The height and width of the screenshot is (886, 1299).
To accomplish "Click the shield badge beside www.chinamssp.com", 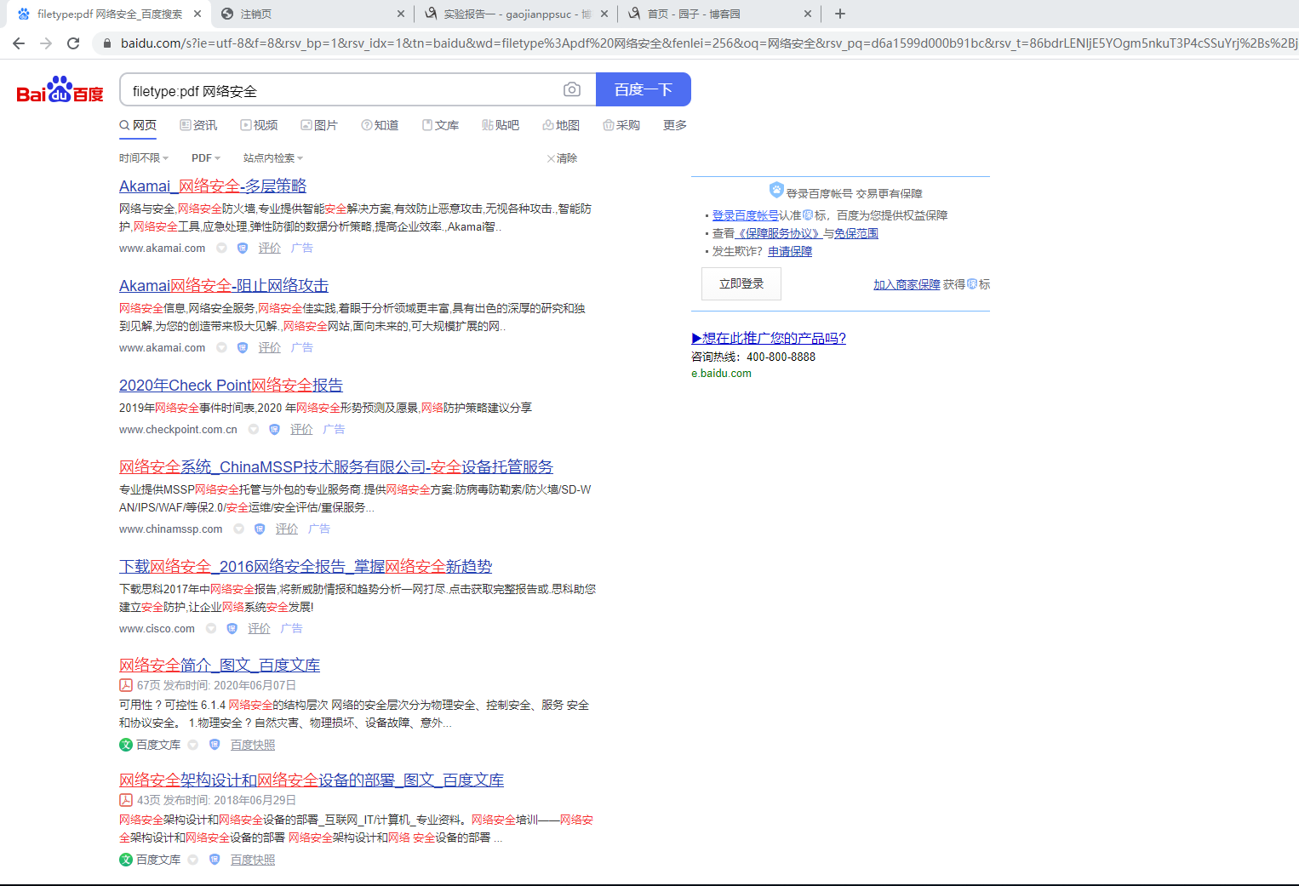I will coord(260,529).
